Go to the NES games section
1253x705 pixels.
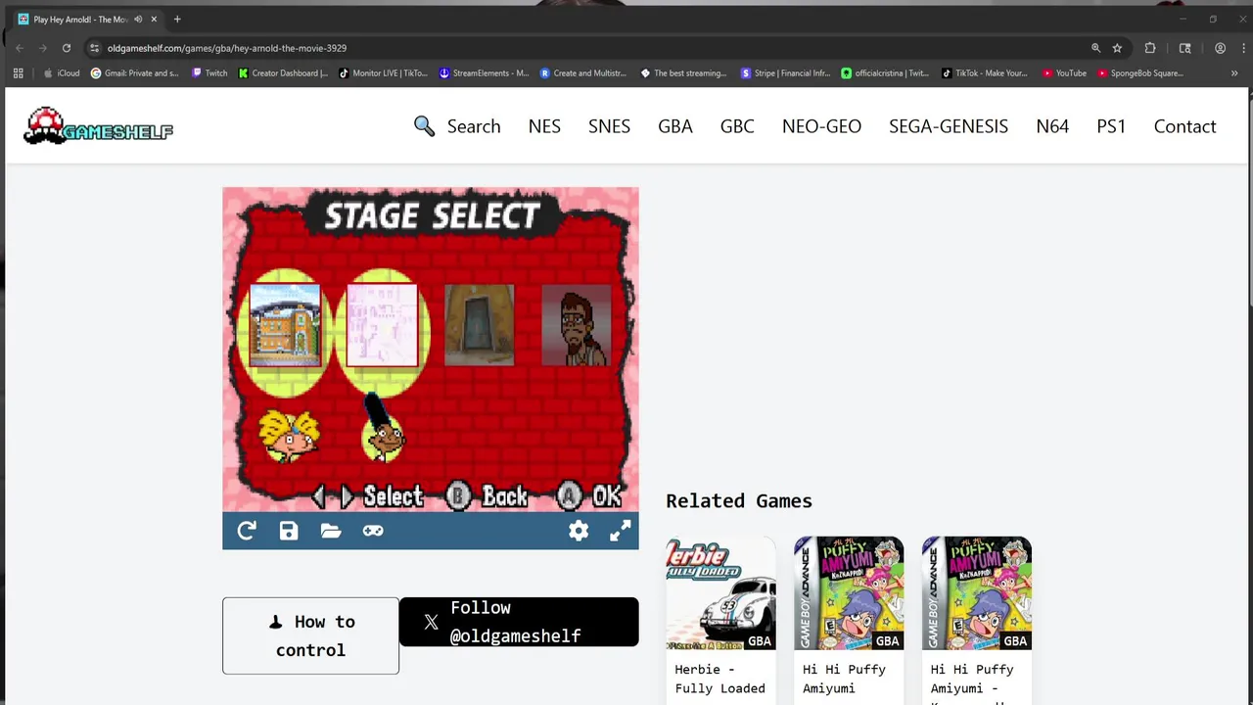tap(544, 126)
